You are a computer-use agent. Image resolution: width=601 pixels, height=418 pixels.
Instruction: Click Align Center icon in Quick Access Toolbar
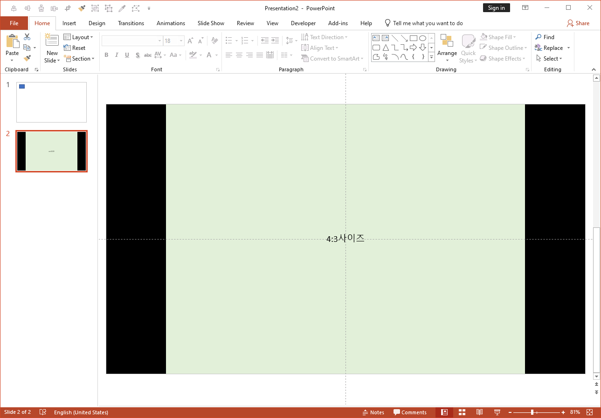click(x=14, y=8)
